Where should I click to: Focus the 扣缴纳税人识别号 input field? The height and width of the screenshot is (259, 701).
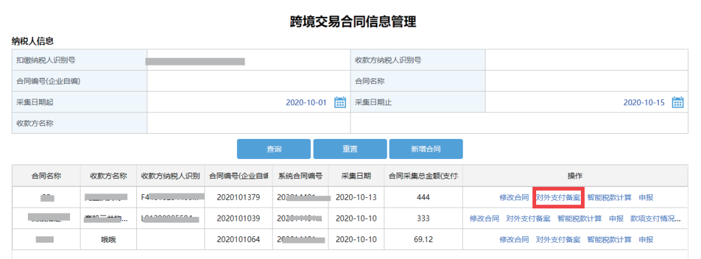pos(249,60)
